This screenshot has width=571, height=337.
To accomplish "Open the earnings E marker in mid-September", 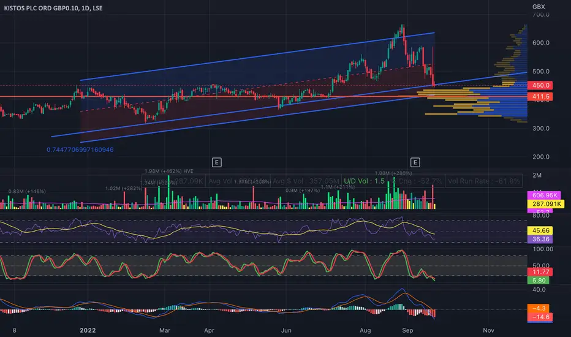I will tap(415, 162).
